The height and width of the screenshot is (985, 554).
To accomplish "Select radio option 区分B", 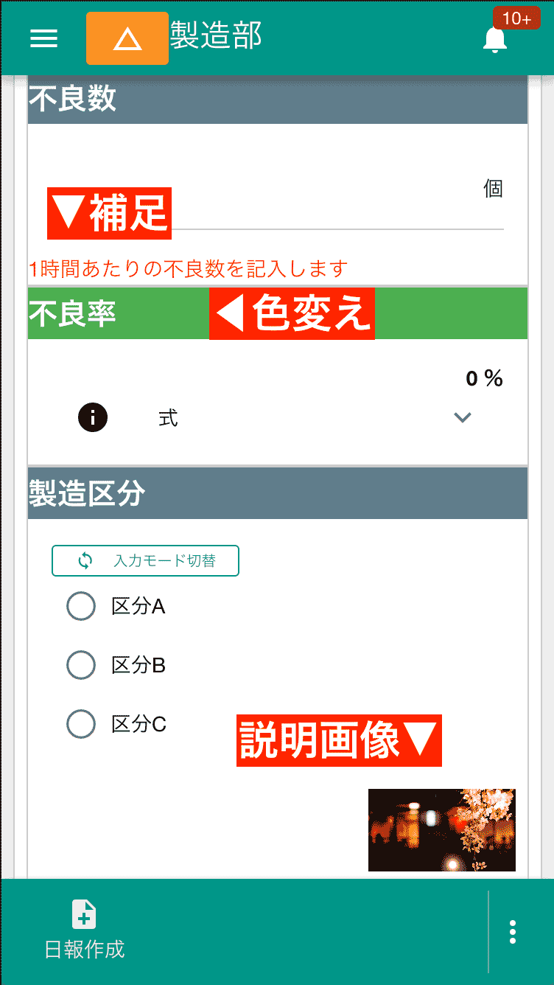I will click(x=81, y=665).
